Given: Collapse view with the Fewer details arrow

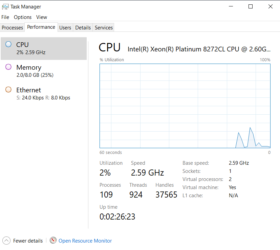Looking at the screenshot, I should pos(6,241).
